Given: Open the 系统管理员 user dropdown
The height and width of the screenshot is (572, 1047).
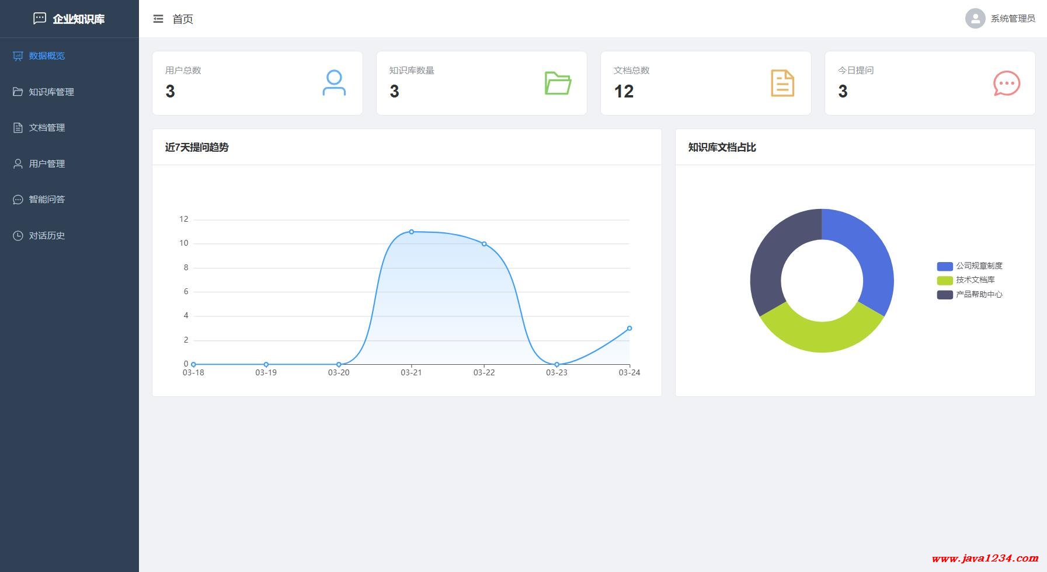Looking at the screenshot, I should [x=1013, y=19].
